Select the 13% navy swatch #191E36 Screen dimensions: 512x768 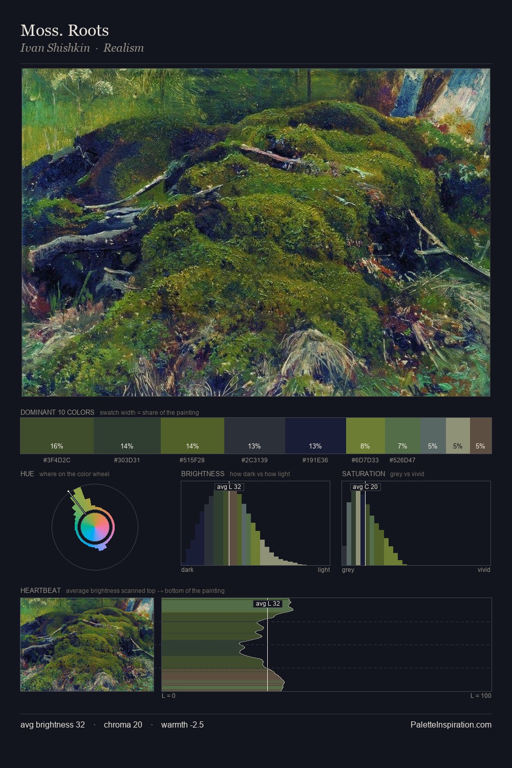tap(315, 436)
